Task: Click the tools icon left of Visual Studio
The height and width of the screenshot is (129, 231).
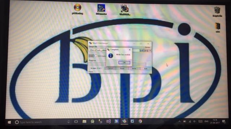Action: coord(101,121)
